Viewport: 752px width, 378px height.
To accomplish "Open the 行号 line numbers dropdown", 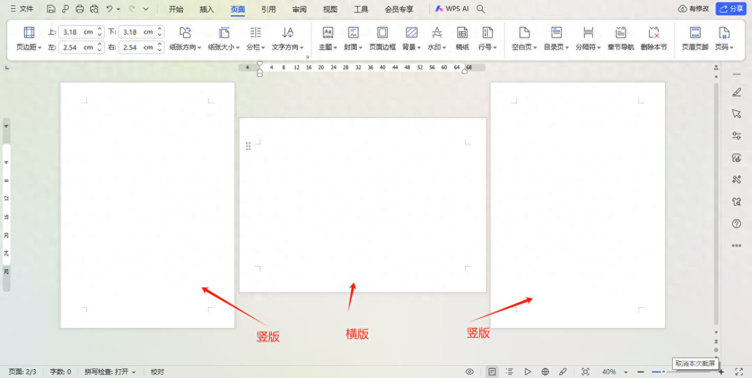I will 488,39.
